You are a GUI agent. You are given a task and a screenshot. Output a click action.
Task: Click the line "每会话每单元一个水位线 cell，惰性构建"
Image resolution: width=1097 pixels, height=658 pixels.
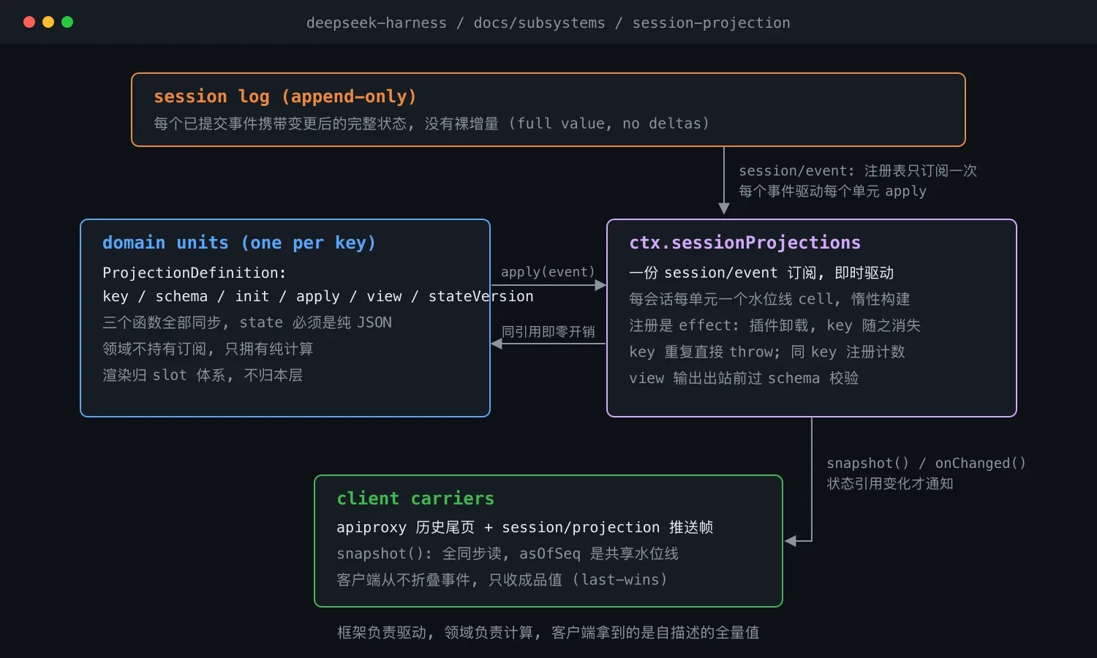(769, 299)
